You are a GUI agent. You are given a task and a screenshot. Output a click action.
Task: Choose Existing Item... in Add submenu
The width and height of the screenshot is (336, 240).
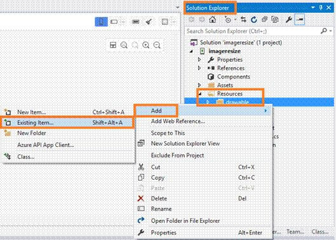tap(67, 122)
